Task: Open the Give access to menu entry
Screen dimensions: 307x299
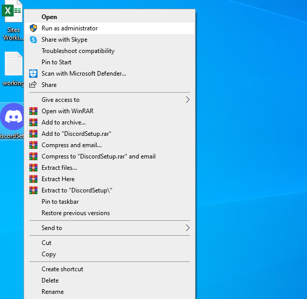Action: tap(110, 100)
